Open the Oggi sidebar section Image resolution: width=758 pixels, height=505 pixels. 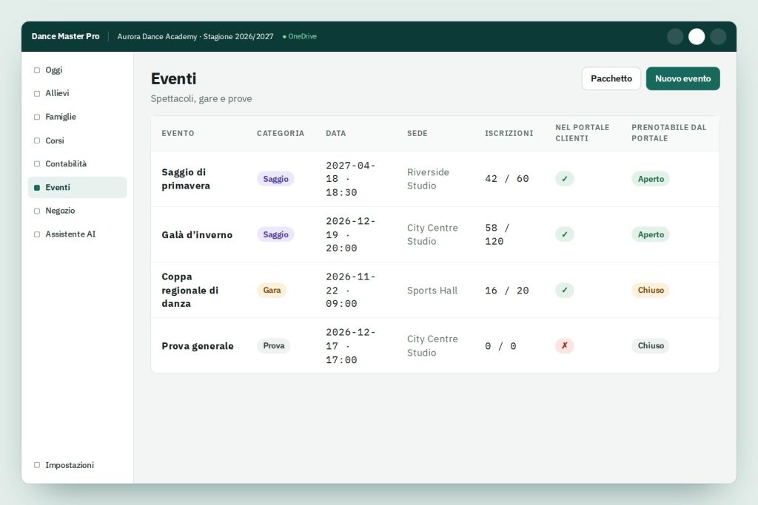coord(77,70)
